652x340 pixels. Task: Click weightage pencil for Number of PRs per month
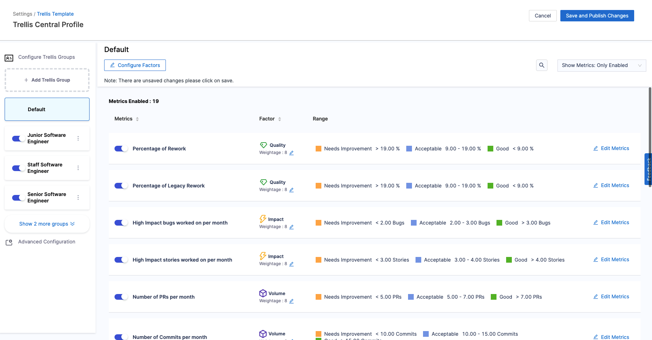coord(291,301)
